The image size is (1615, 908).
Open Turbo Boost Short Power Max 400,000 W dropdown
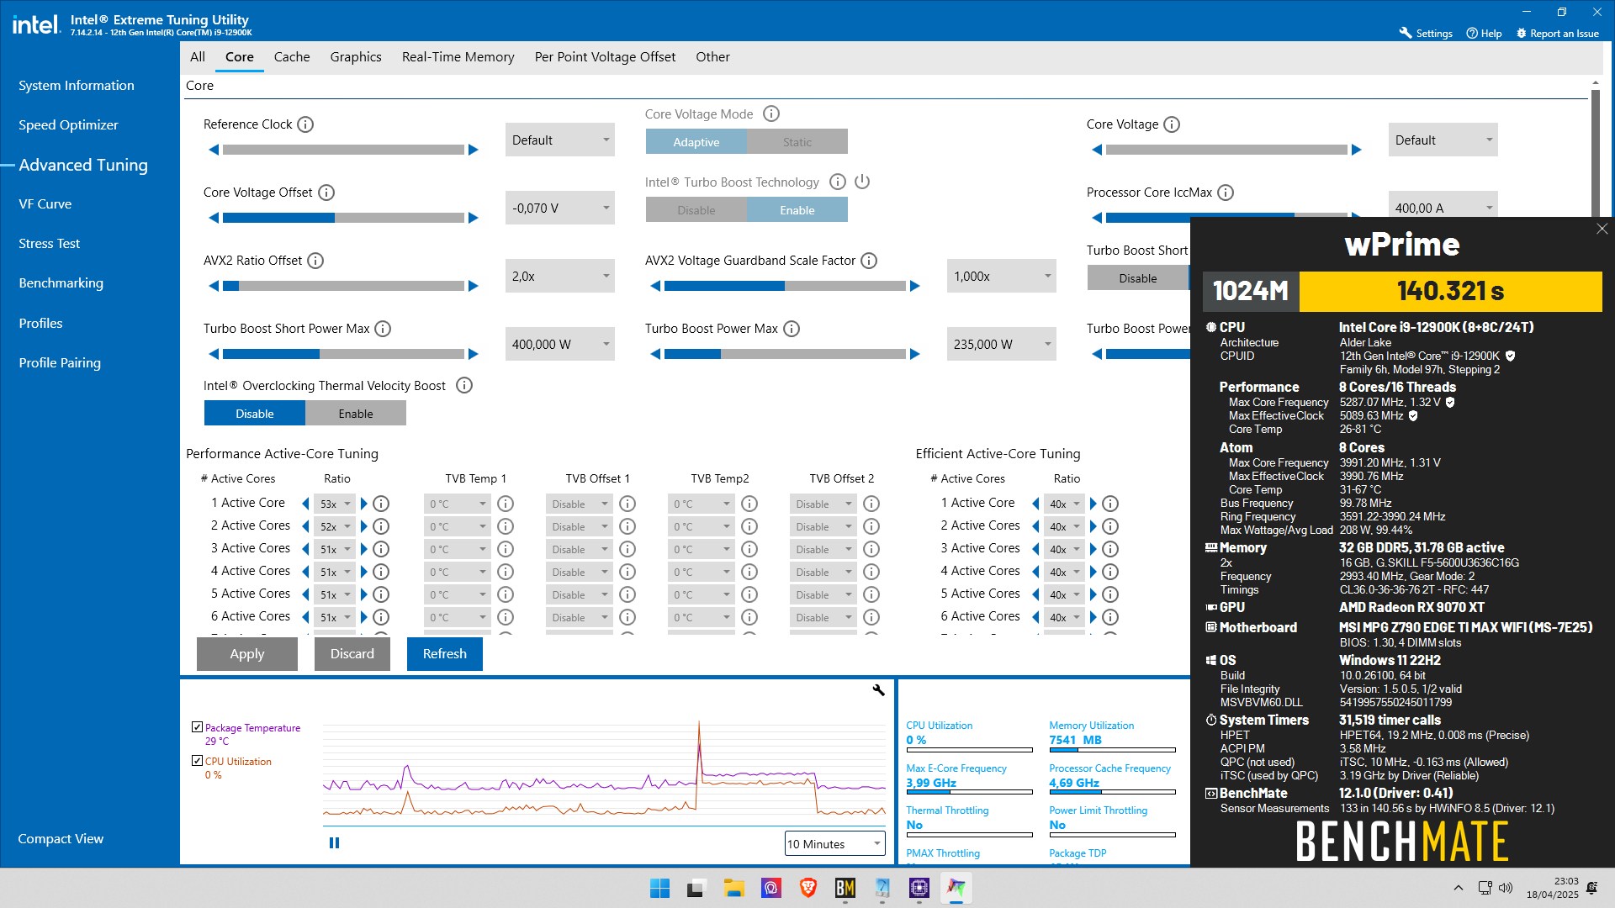(560, 344)
